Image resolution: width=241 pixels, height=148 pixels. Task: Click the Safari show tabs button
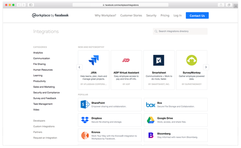tap(229, 5)
